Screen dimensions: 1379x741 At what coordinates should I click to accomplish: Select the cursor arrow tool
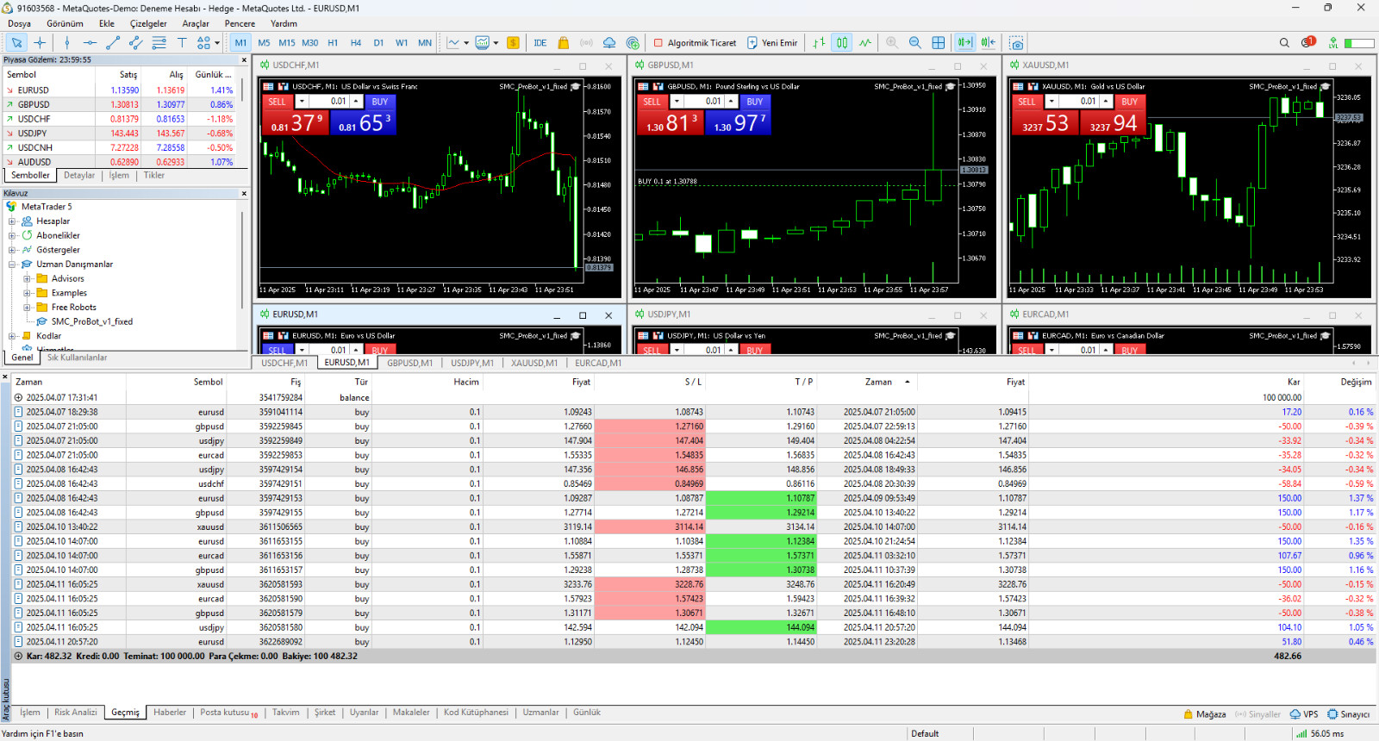click(16, 42)
